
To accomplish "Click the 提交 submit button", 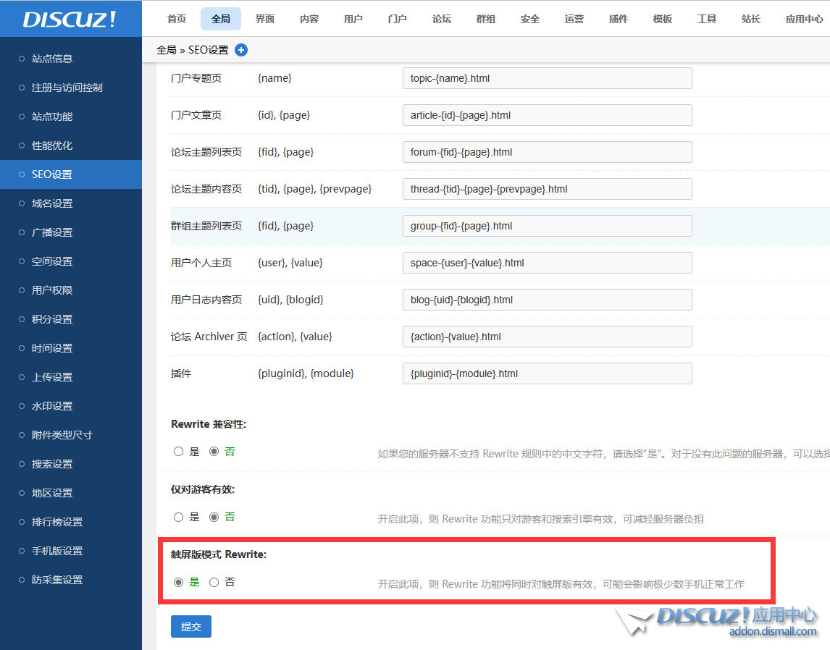I will (x=190, y=626).
